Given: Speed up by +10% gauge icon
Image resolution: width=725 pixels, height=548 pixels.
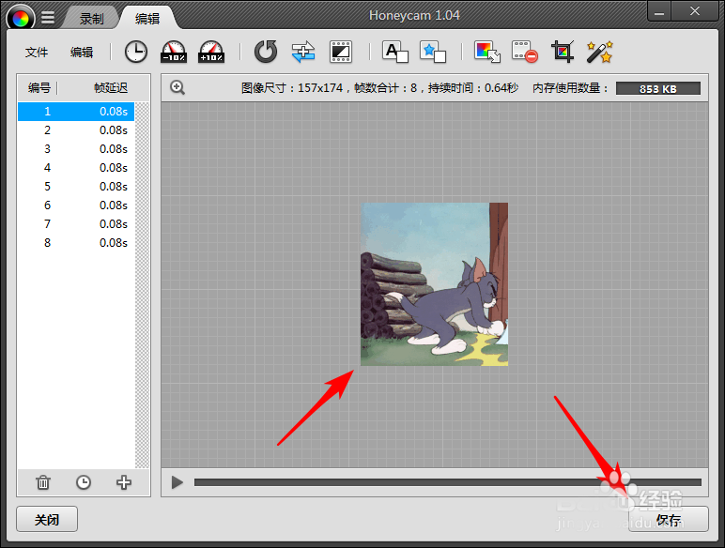Looking at the screenshot, I should [211, 52].
